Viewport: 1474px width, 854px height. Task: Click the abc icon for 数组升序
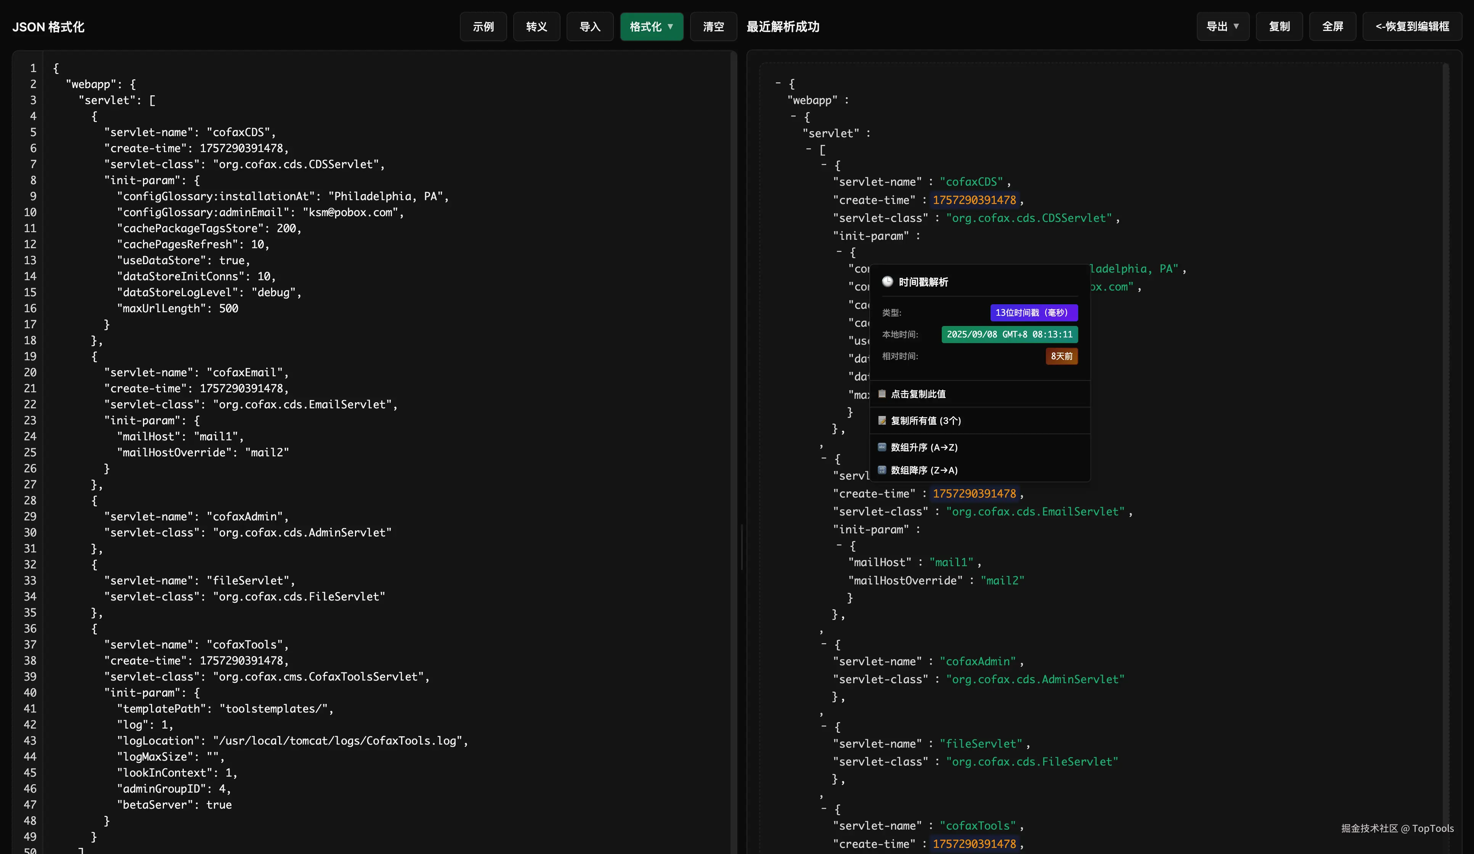882,447
